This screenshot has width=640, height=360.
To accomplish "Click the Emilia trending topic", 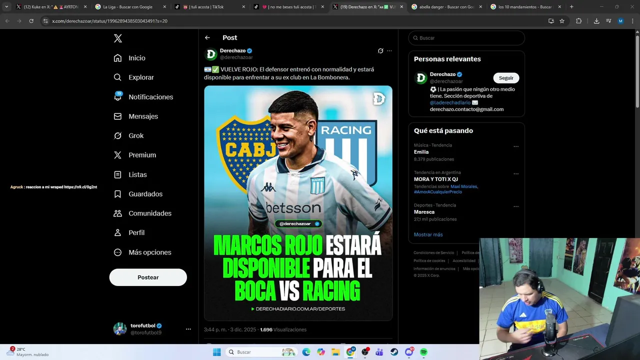I will click(x=421, y=152).
